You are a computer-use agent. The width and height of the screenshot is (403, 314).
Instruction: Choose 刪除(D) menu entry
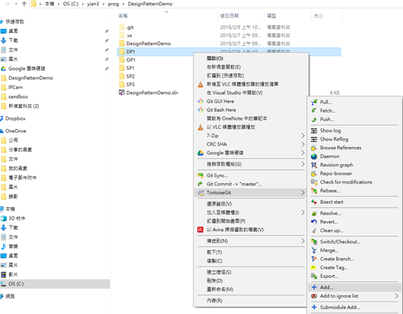[x=215, y=281]
